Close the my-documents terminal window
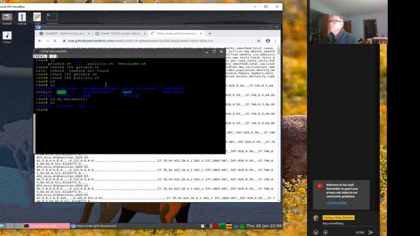The image size is (420, 236). point(221,51)
